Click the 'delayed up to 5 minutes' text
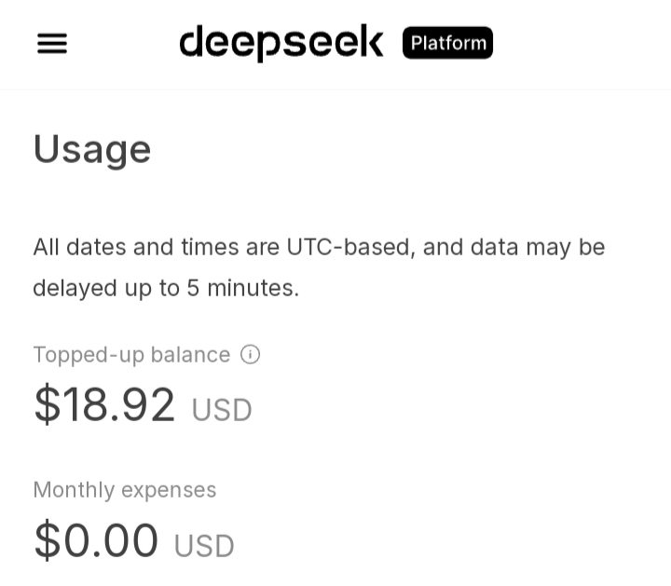The width and height of the screenshot is (671, 586). pyautogui.click(x=166, y=288)
